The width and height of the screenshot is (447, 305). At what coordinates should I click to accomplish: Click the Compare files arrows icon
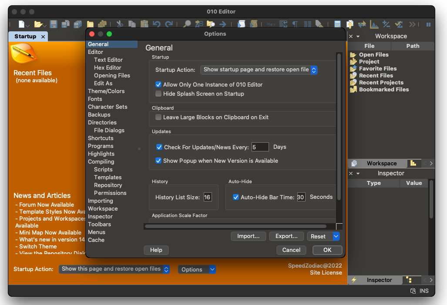point(362,24)
